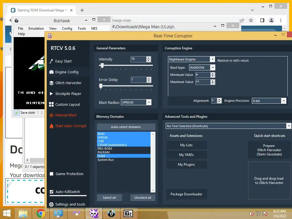Click the Minimum Value input field
This screenshot has height=219, width=292.
click(203, 75)
